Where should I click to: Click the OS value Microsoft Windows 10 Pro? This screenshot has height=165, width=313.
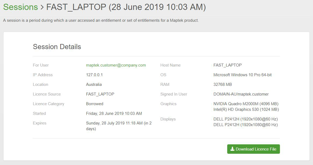point(243,75)
